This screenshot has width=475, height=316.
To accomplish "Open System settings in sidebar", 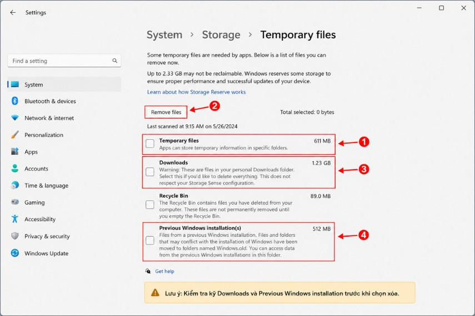I will pyautogui.click(x=64, y=84).
